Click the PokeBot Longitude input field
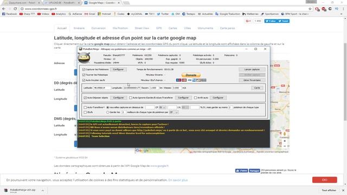Viewport: 347px width, 195px height. point(132,88)
